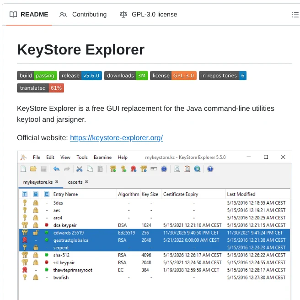
Task: Click the Copy toolbar icon
Action: pos(90,169)
